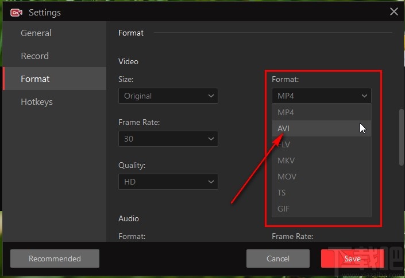Expand the Quality HD dropdown
This screenshot has width=405, height=278.
click(x=168, y=182)
